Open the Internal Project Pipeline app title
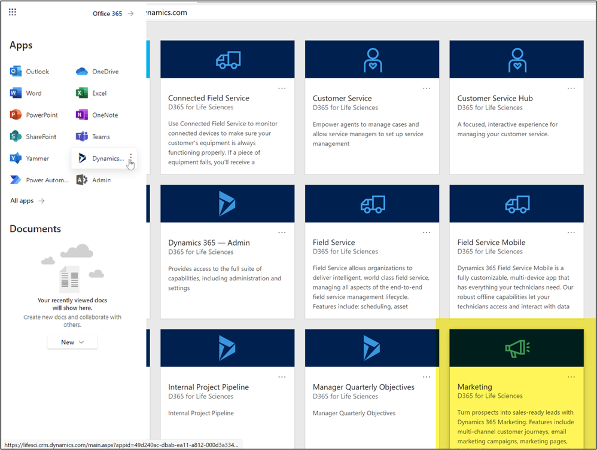Viewport: 597px width, 450px height. click(x=208, y=387)
